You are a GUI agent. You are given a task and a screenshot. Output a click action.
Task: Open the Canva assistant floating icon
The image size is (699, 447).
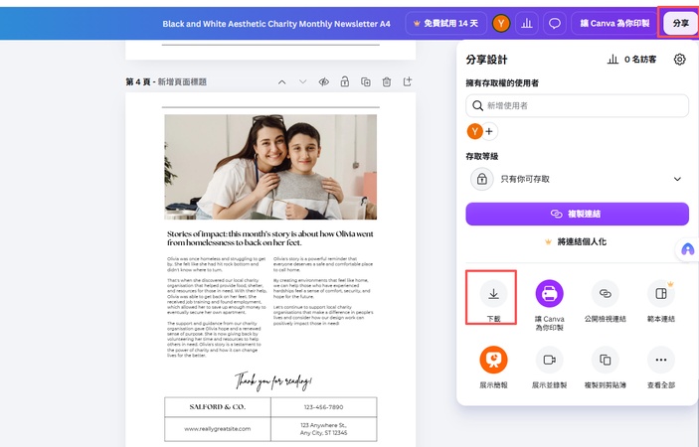[x=687, y=249]
